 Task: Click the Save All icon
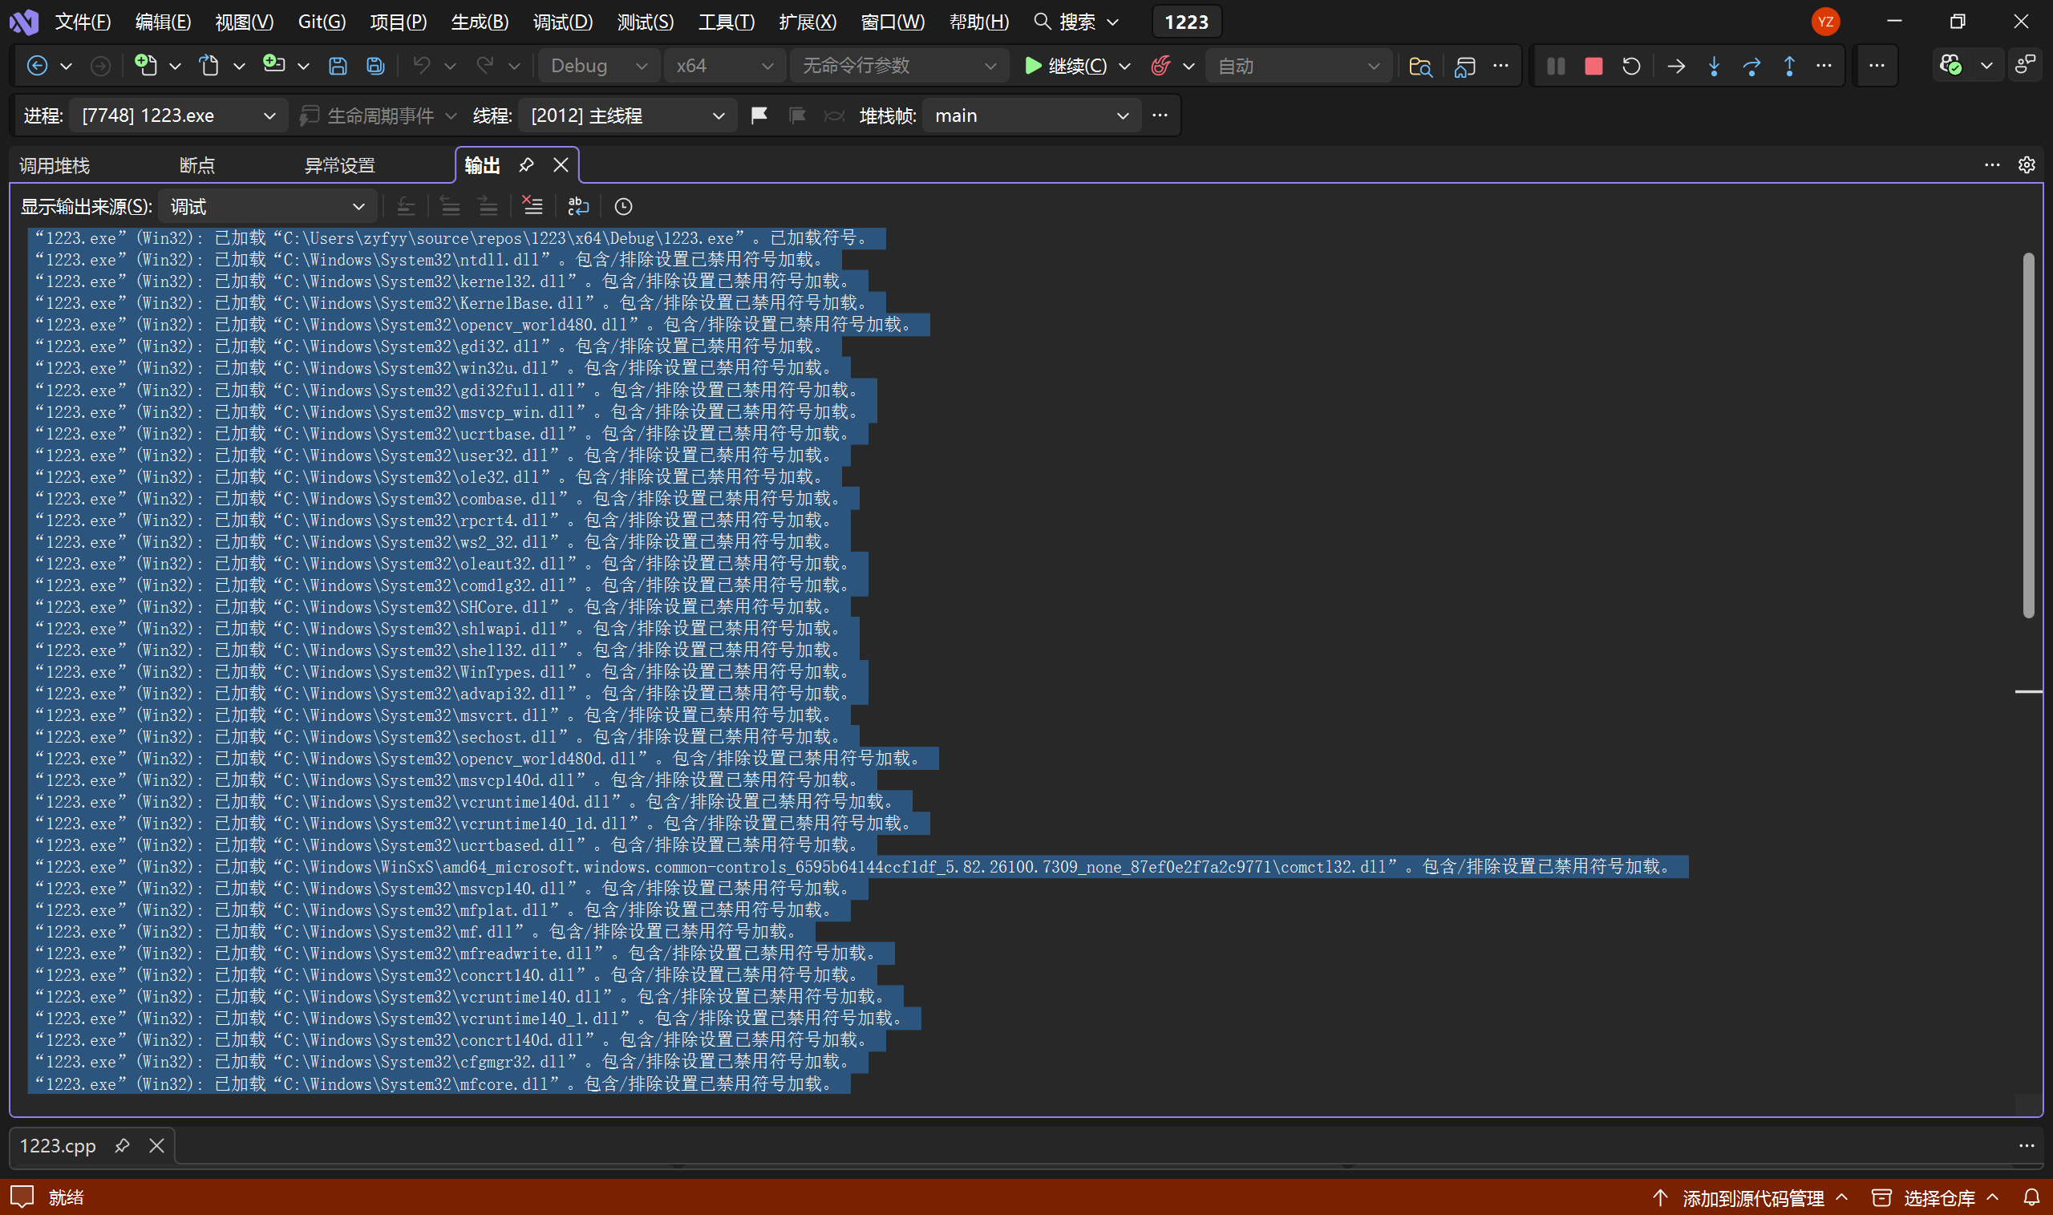pos(375,67)
